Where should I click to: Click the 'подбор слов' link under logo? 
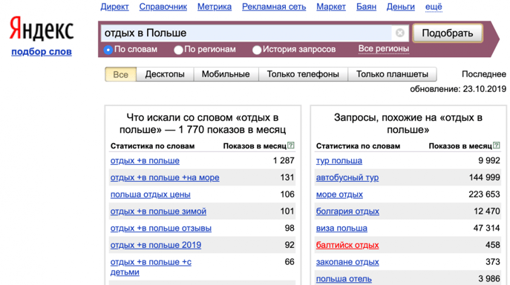tap(42, 52)
